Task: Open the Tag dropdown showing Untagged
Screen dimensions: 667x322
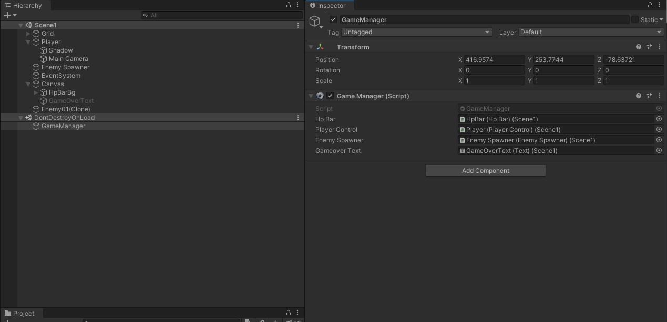Action: [416, 32]
